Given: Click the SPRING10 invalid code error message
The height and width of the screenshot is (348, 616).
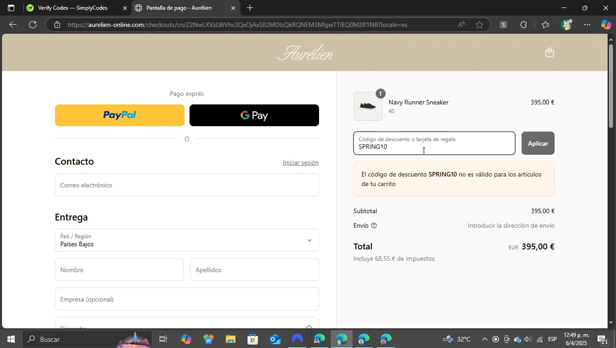Looking at the screenshot, I should coord(454,179).
